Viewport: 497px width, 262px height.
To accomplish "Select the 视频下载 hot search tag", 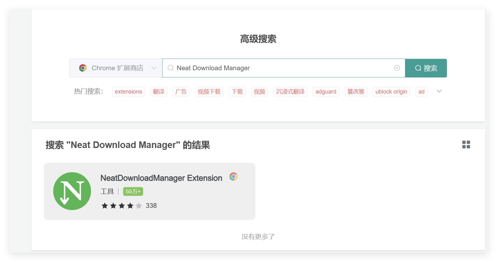I will pyautogui.click(x=209, y=92).
